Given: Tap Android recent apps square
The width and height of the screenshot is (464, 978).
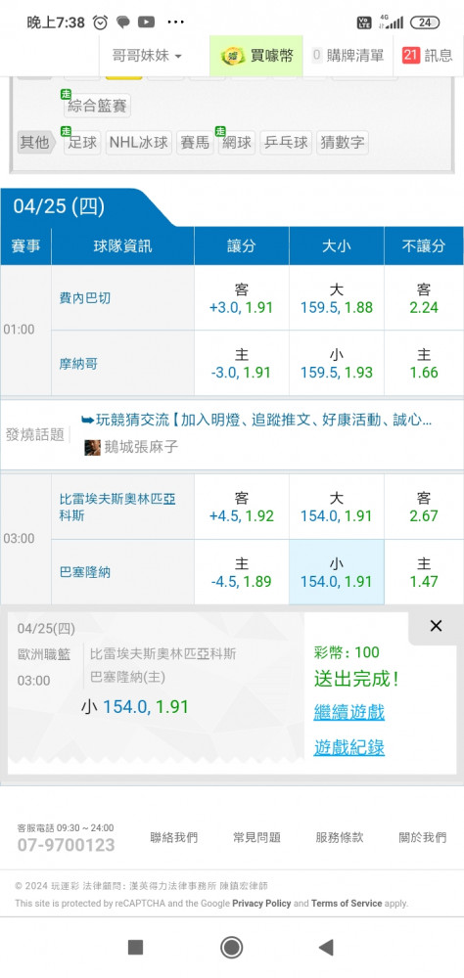Looking at the screenshot, I should point(135,948).
